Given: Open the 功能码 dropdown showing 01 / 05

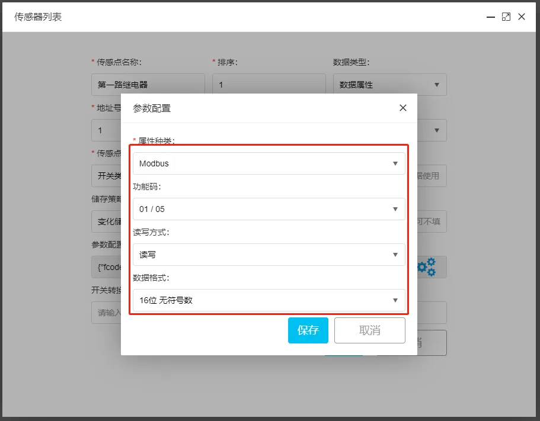Looking at the screenshot, I should coord(267,208).
